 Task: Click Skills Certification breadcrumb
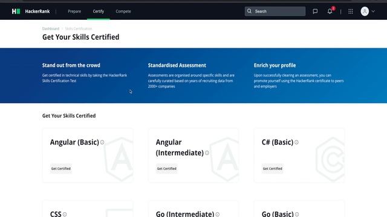(79, 28)
